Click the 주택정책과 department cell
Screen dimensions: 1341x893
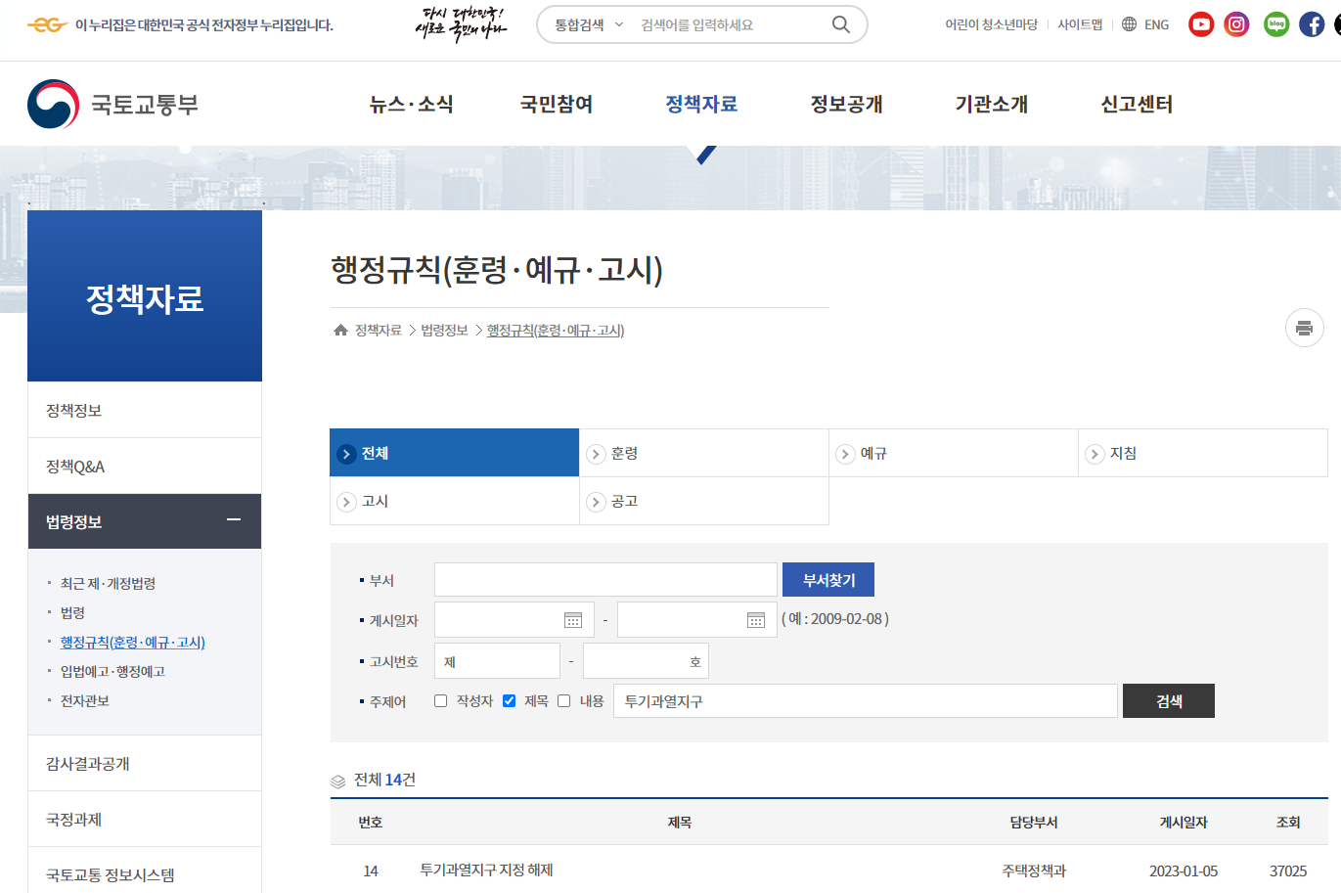click(1034, 871)
